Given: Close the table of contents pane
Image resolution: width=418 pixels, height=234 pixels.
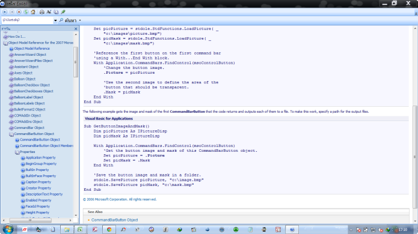Looking at the screenshot, I should [76, 29].
